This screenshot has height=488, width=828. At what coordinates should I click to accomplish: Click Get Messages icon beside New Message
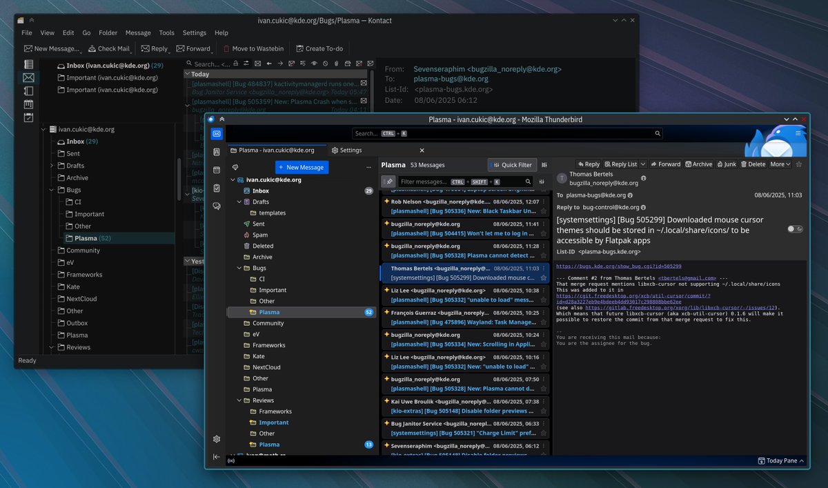pos(235,167)
